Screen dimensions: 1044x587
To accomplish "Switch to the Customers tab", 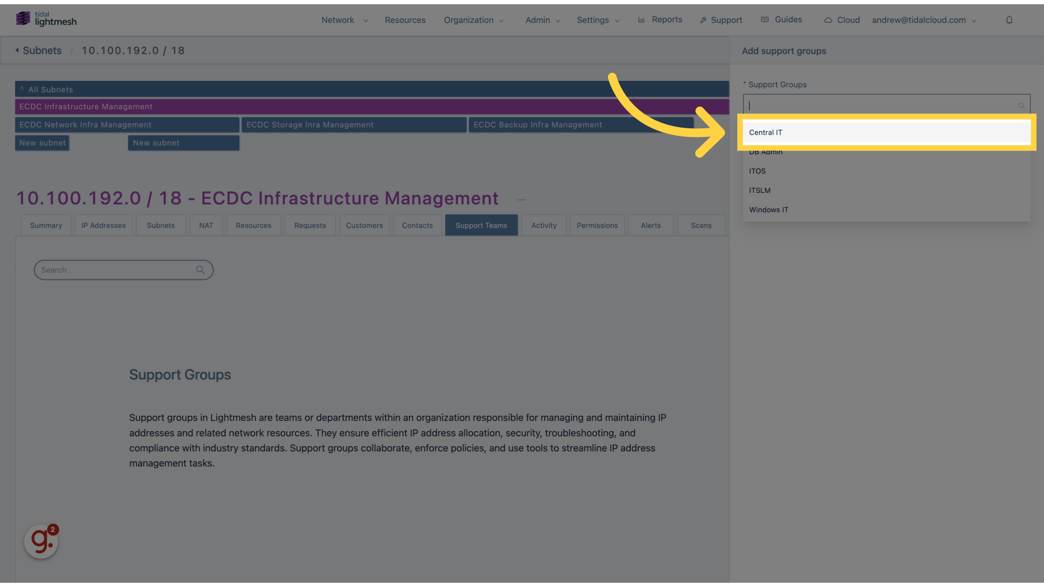I will pos(364,226).
